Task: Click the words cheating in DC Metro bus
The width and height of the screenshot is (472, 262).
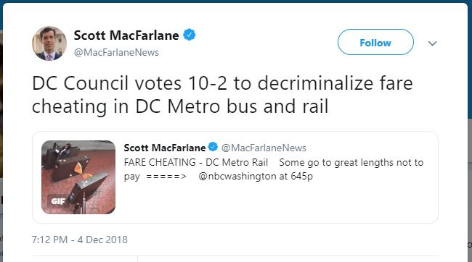Action: (x=145, y=107)
